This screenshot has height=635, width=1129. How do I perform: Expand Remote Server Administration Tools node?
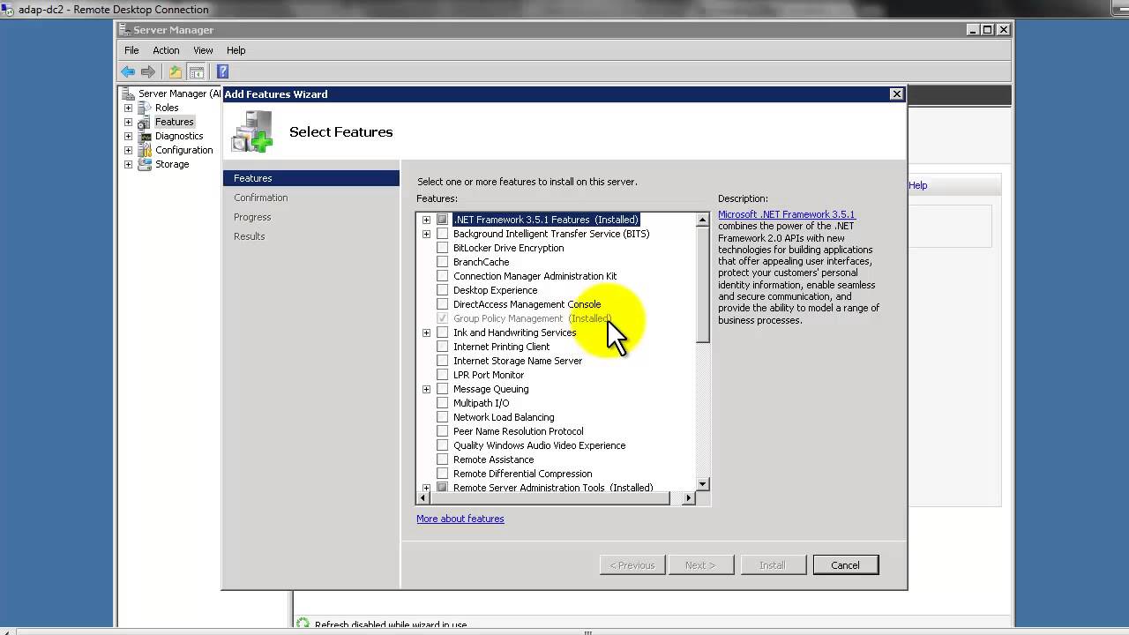427,488
